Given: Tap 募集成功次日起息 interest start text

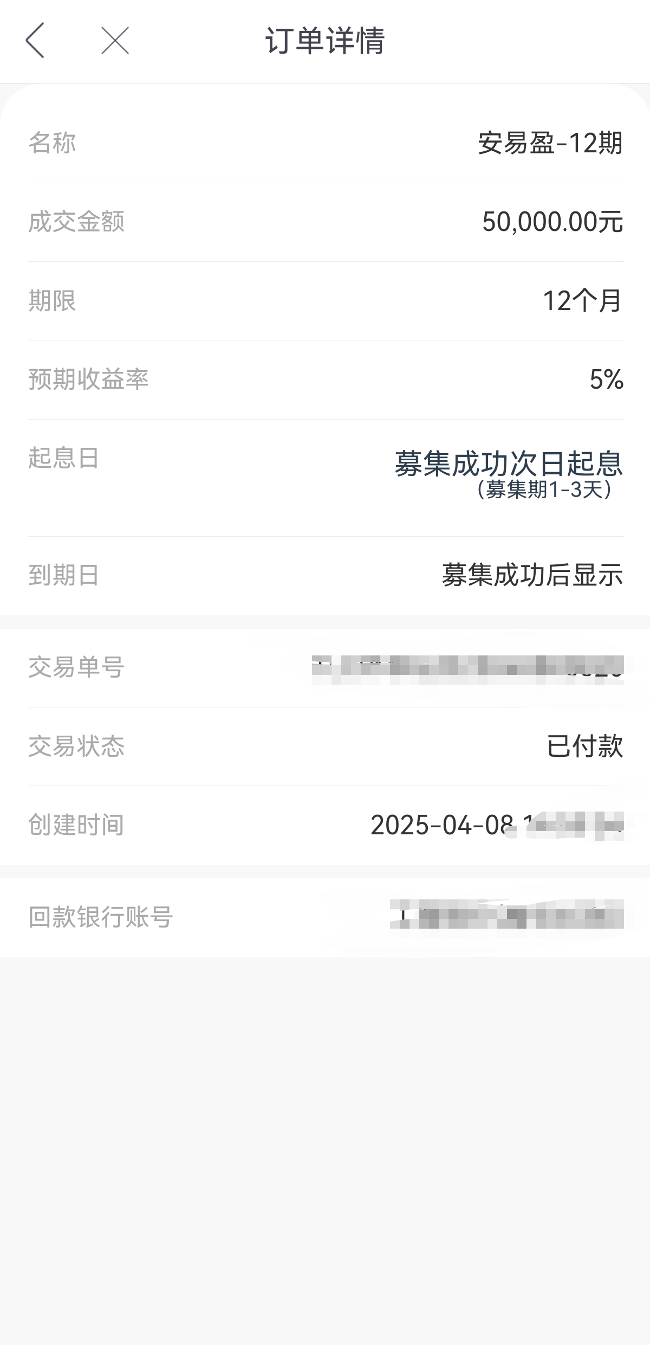Looking at the screenshot, I should tap(509, 464).
